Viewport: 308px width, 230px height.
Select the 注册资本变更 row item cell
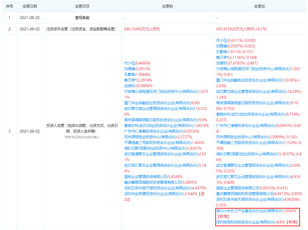click(x=82, y=29)
